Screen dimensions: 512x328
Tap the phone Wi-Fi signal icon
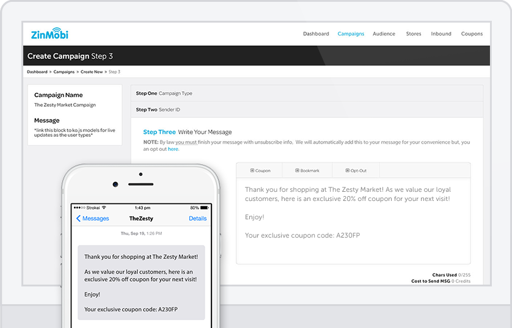[104, 208]
